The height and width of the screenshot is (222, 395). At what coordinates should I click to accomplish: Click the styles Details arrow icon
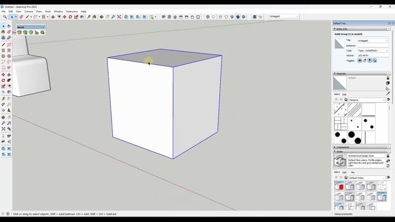click(388, 178)
